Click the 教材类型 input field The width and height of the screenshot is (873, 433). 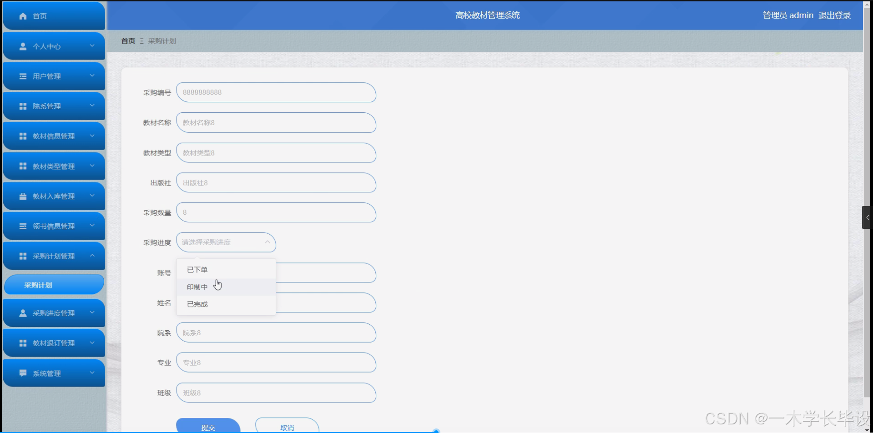276,153
